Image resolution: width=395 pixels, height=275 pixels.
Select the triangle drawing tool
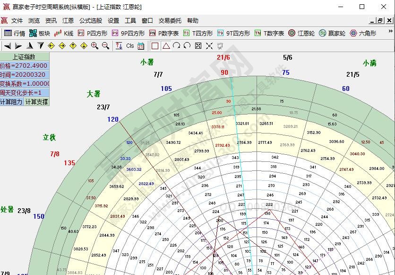(x=165, y=46)
